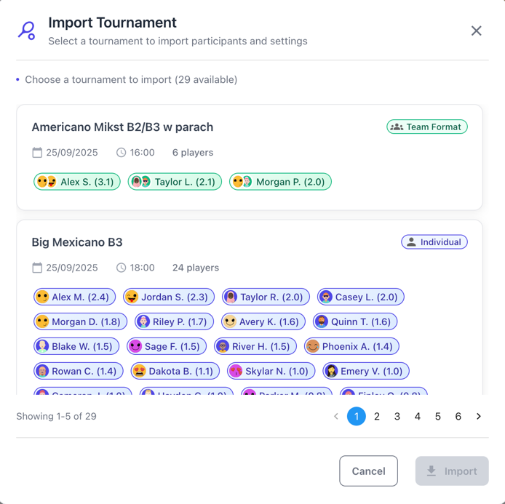Click the Individual format badge
The width and height of the screenshot is (505, 504).
(434, 242)
